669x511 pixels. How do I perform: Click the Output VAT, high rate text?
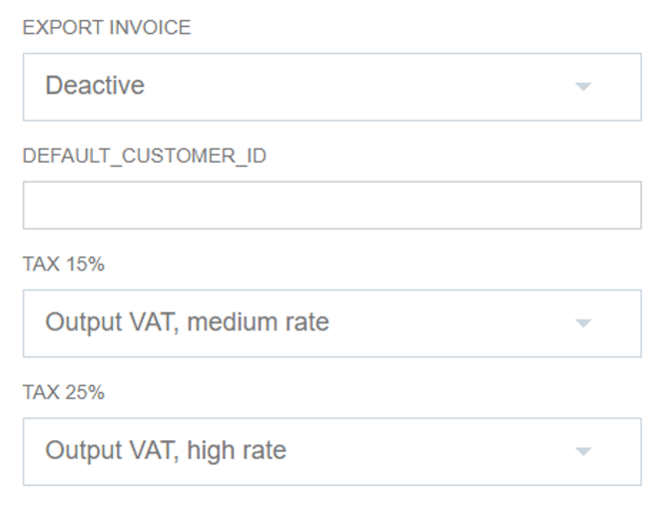pyautogui.click(x=166, y=450)
